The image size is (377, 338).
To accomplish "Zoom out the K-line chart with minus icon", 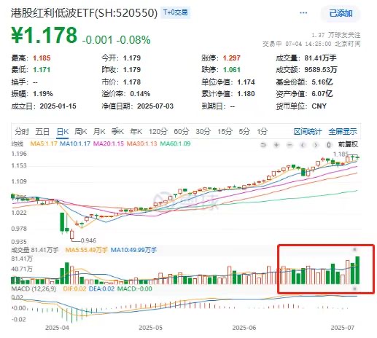I will (x=289, y=145).
